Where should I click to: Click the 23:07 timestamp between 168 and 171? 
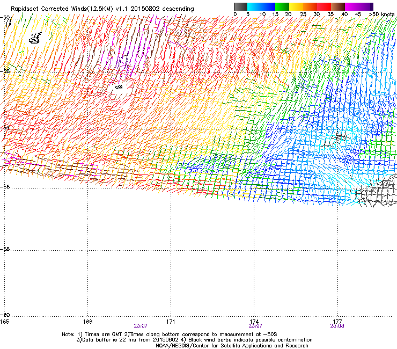(x=141, y=326)
